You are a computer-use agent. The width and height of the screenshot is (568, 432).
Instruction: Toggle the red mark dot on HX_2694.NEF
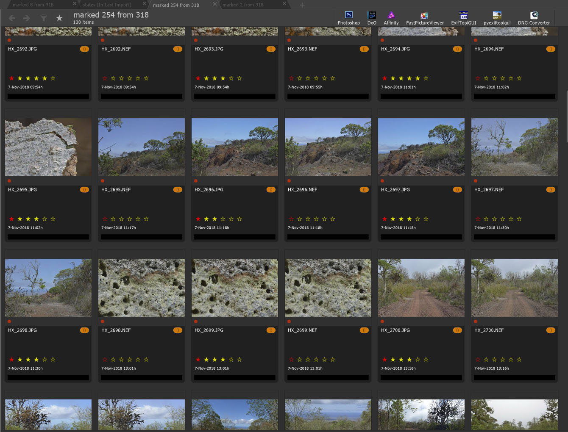click(x=476, y=40)
